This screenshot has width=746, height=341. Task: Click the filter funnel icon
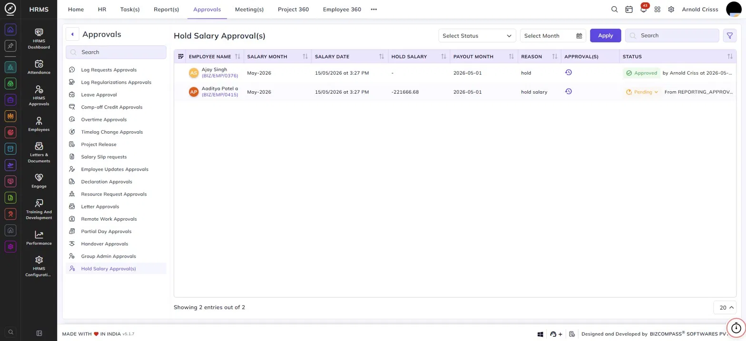coord(729,36)
